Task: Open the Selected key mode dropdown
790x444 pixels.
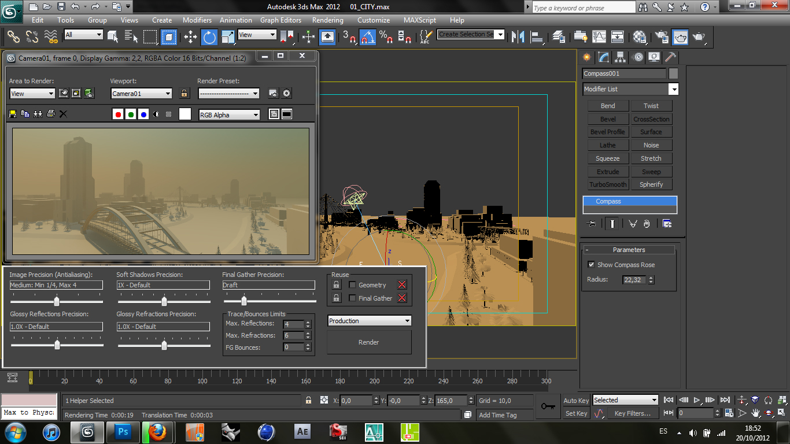Action: tap(626, 400)
